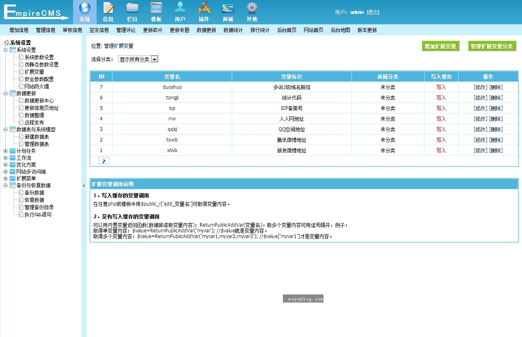Open the 信息 notepad icon
The width and height of the screenshot is (522, 337).
coord(108,8)
